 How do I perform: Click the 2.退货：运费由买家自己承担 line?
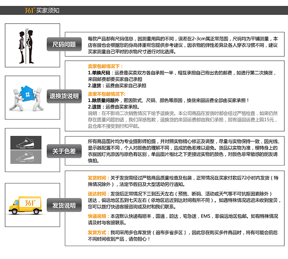coord(117,86)
